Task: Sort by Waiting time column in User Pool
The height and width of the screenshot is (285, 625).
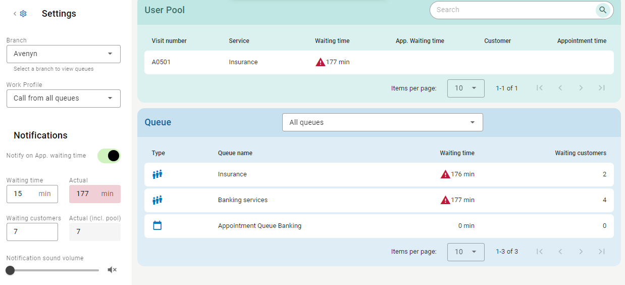Action: coord(332,41)
